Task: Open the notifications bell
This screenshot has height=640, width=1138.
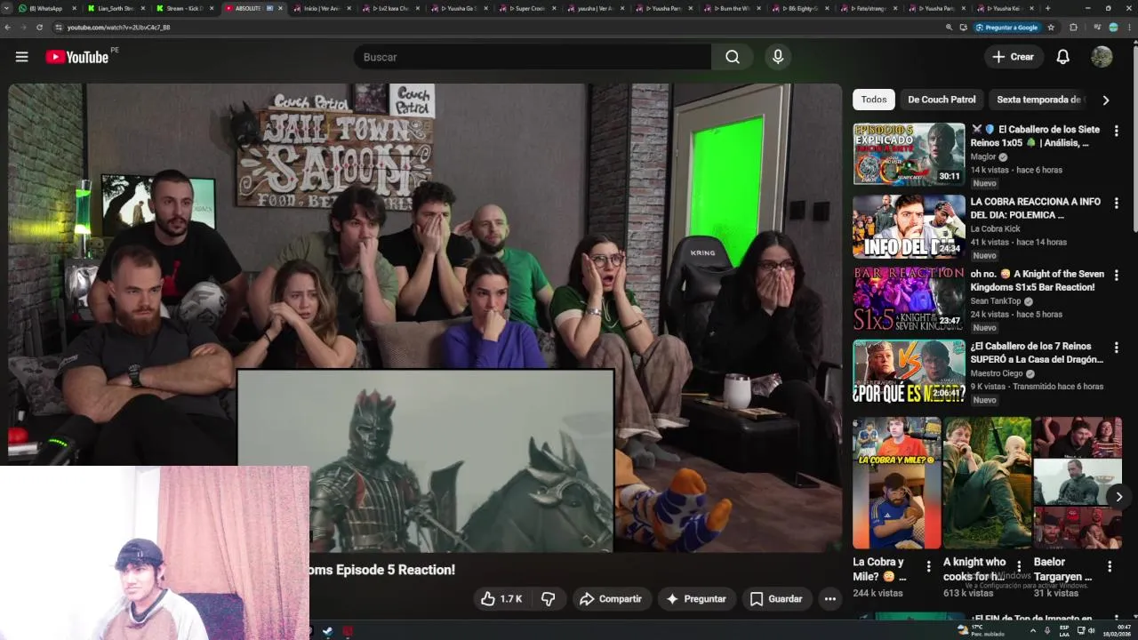Action: click(1062, 57)
